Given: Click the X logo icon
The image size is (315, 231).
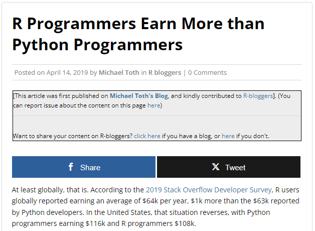Looking at the screenshot, I should click(x=216, y=167).
